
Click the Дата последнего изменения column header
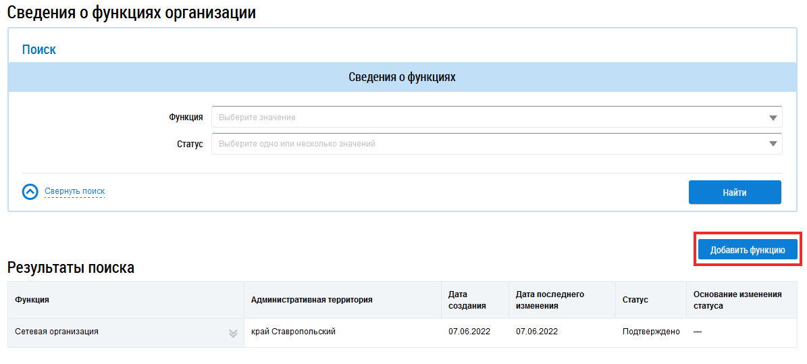[550, 300]
